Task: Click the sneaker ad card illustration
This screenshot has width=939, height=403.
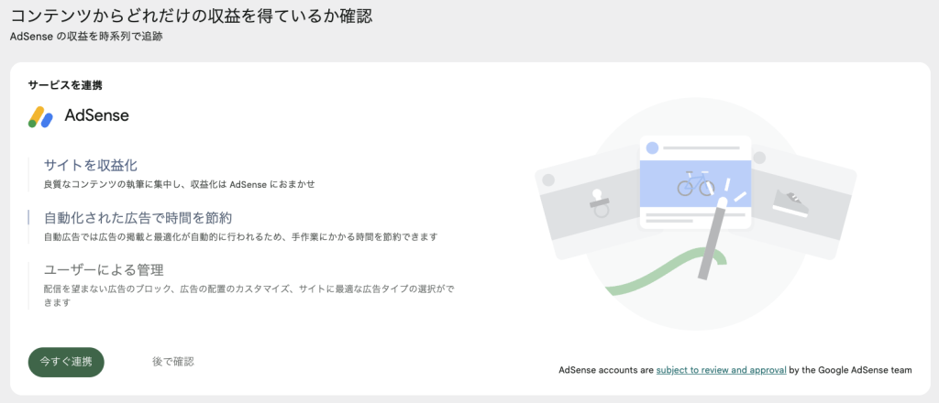Action: click(802, 202)
